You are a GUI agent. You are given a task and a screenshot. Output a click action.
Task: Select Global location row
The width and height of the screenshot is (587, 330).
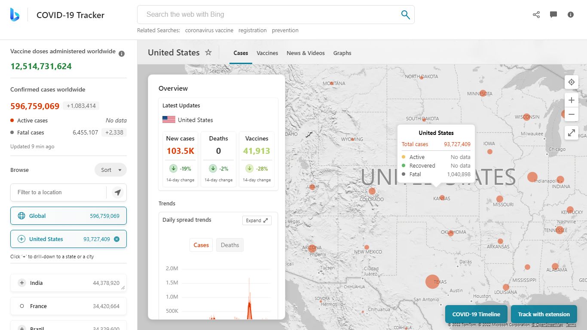click(68, 216)
